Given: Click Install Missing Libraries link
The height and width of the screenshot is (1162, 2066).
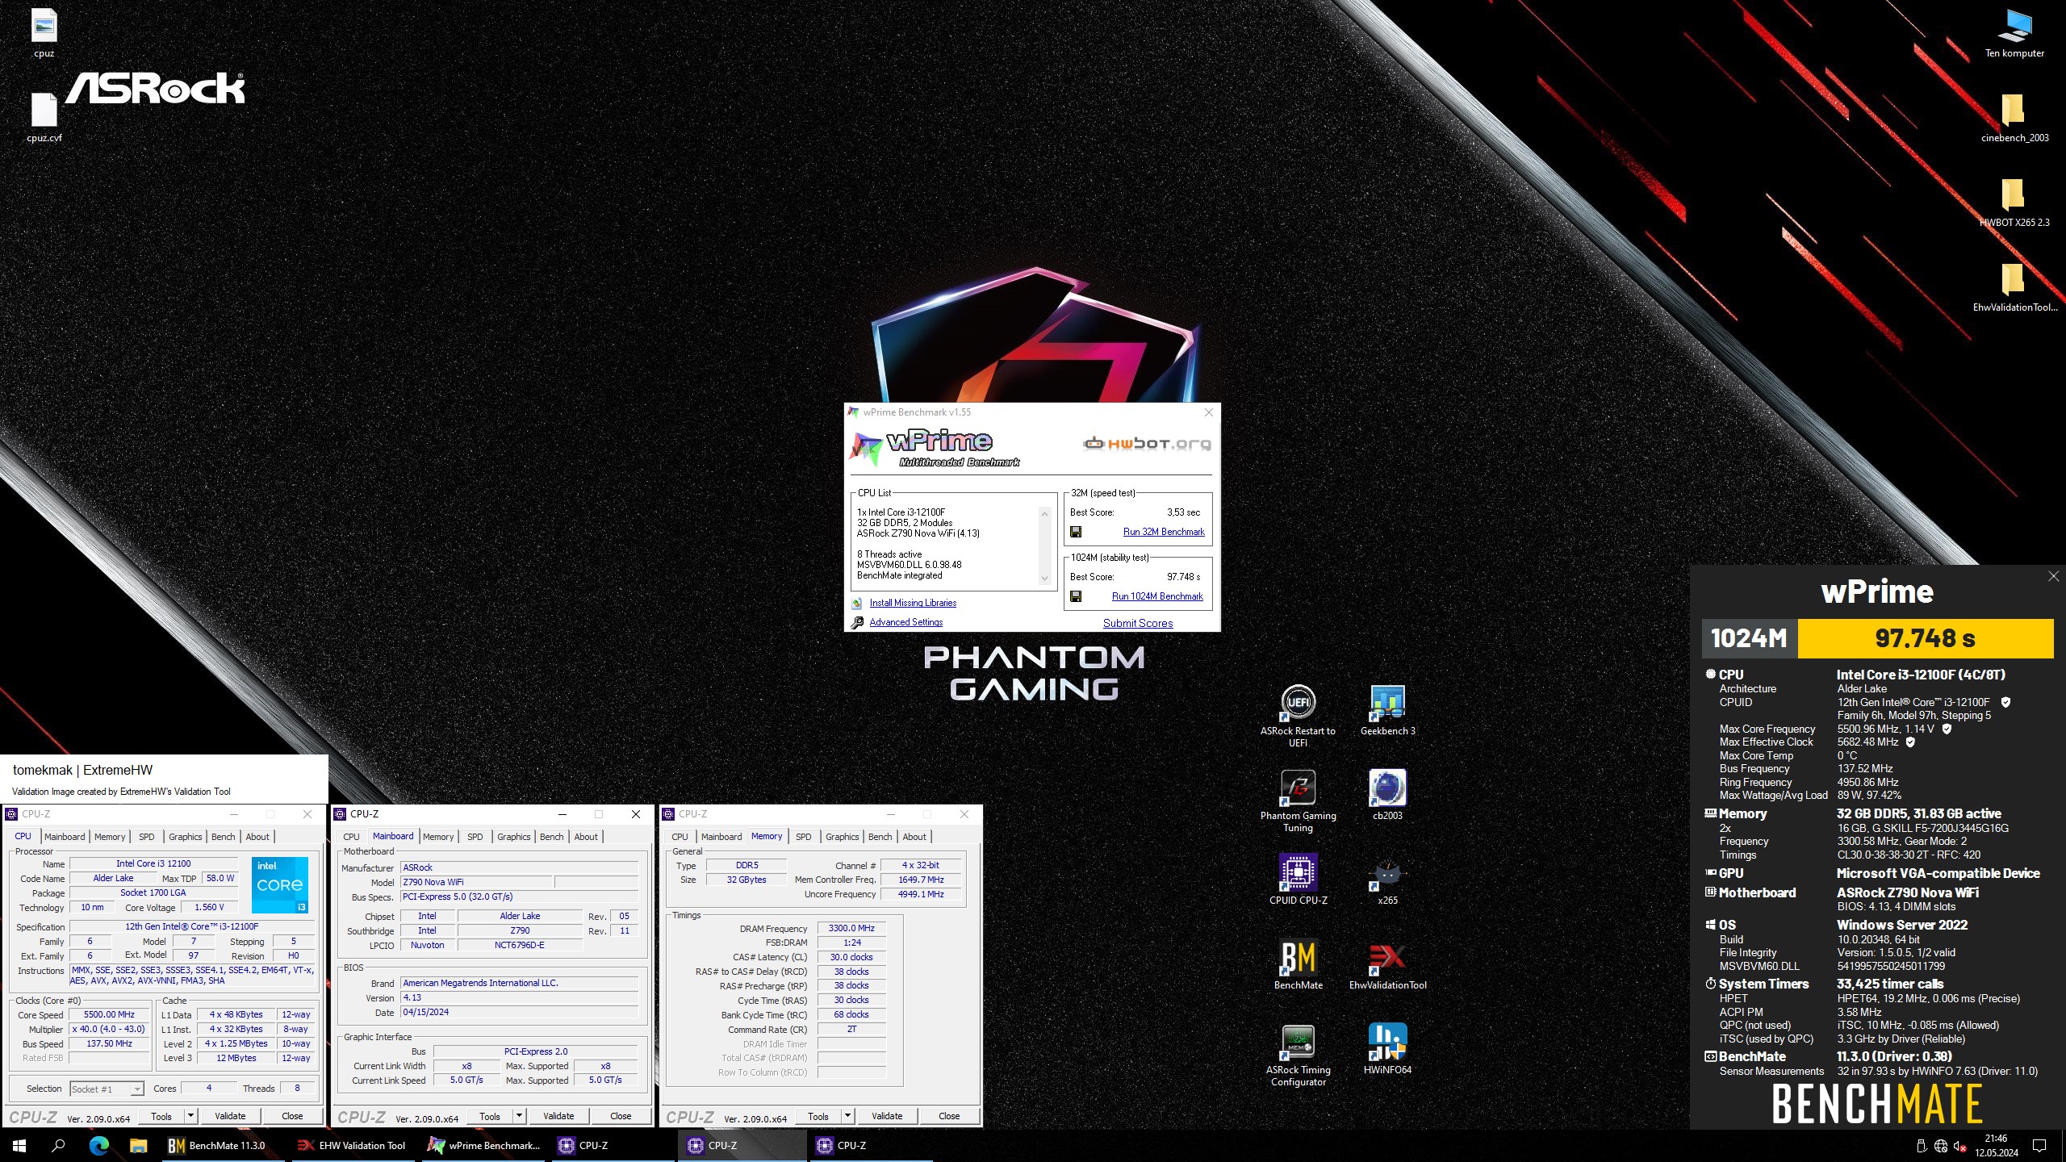Looking at the screenshot, I should pyautogui.click(x=913, y=603).
